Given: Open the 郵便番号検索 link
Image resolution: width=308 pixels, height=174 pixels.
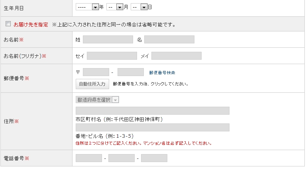Looking at the screenshot, I should [162, 73].
